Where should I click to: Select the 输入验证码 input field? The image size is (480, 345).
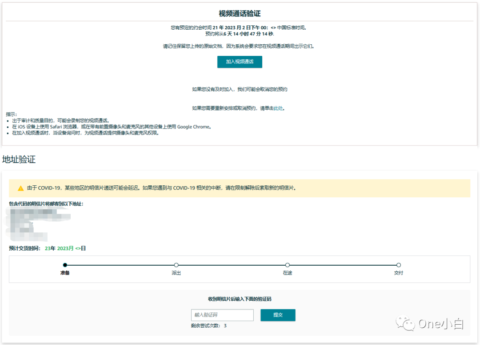click(222, 315)
